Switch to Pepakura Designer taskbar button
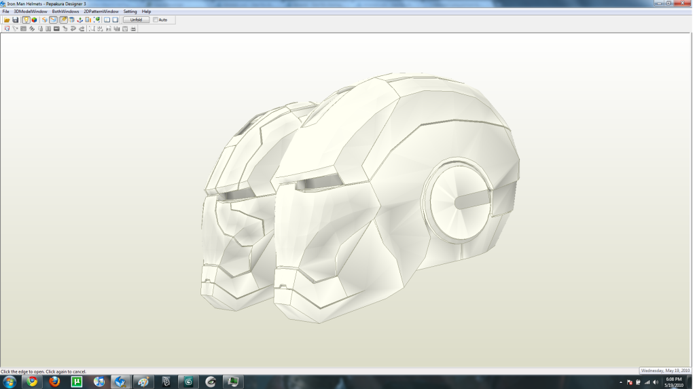This screenshot has height=389, width=695. (120, 382)
